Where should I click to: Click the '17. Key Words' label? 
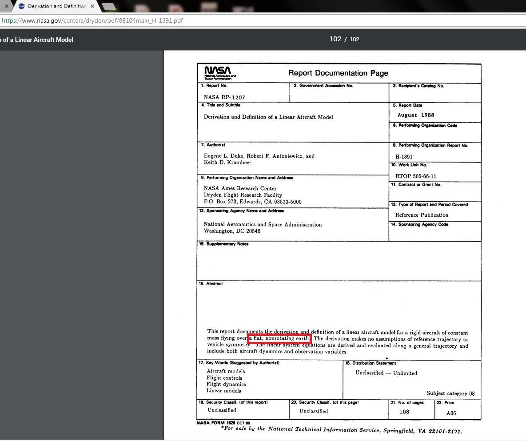(x=239, y=362)
